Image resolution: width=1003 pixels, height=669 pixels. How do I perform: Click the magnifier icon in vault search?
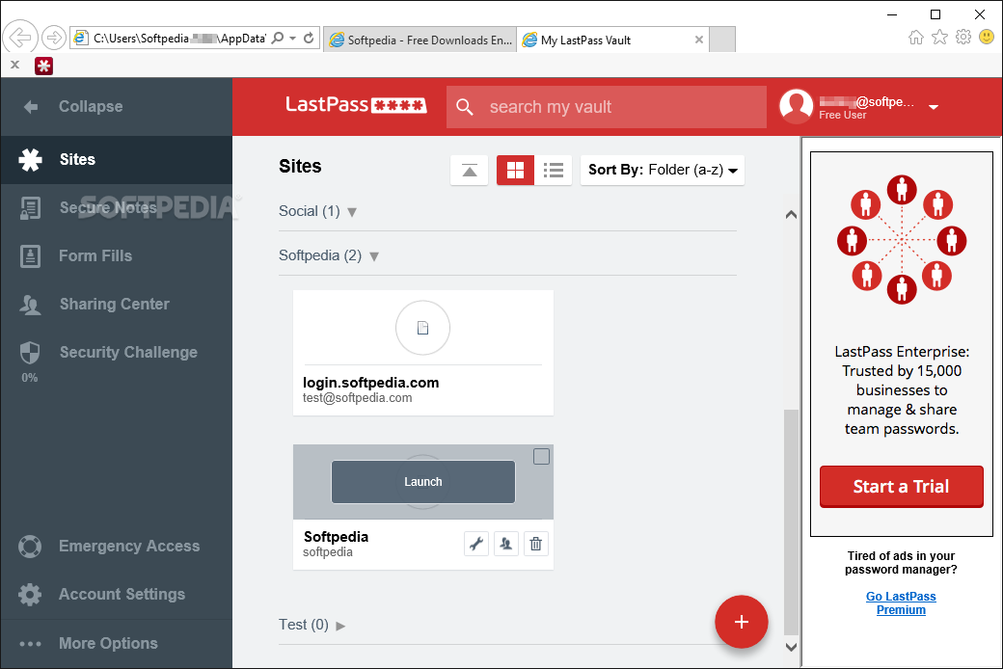point(465,107)
